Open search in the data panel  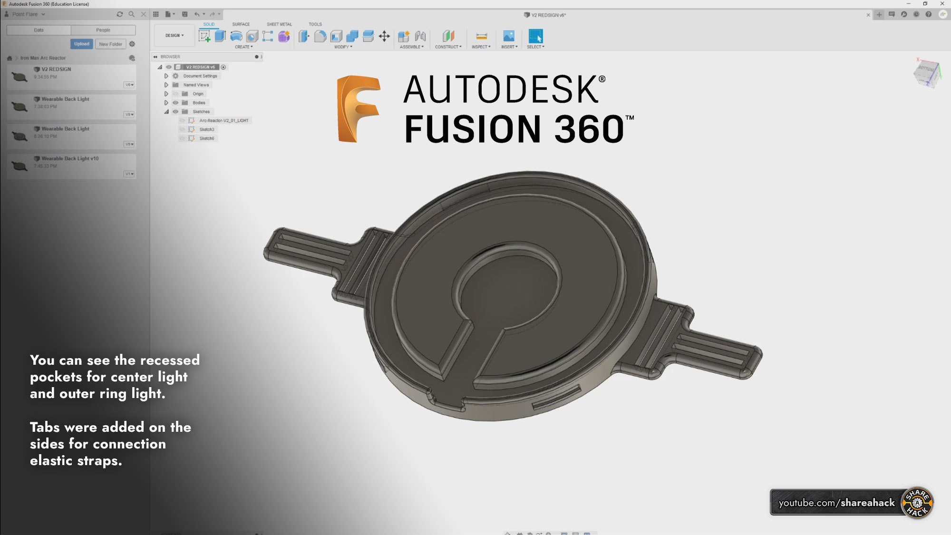[x=131, y=14]
